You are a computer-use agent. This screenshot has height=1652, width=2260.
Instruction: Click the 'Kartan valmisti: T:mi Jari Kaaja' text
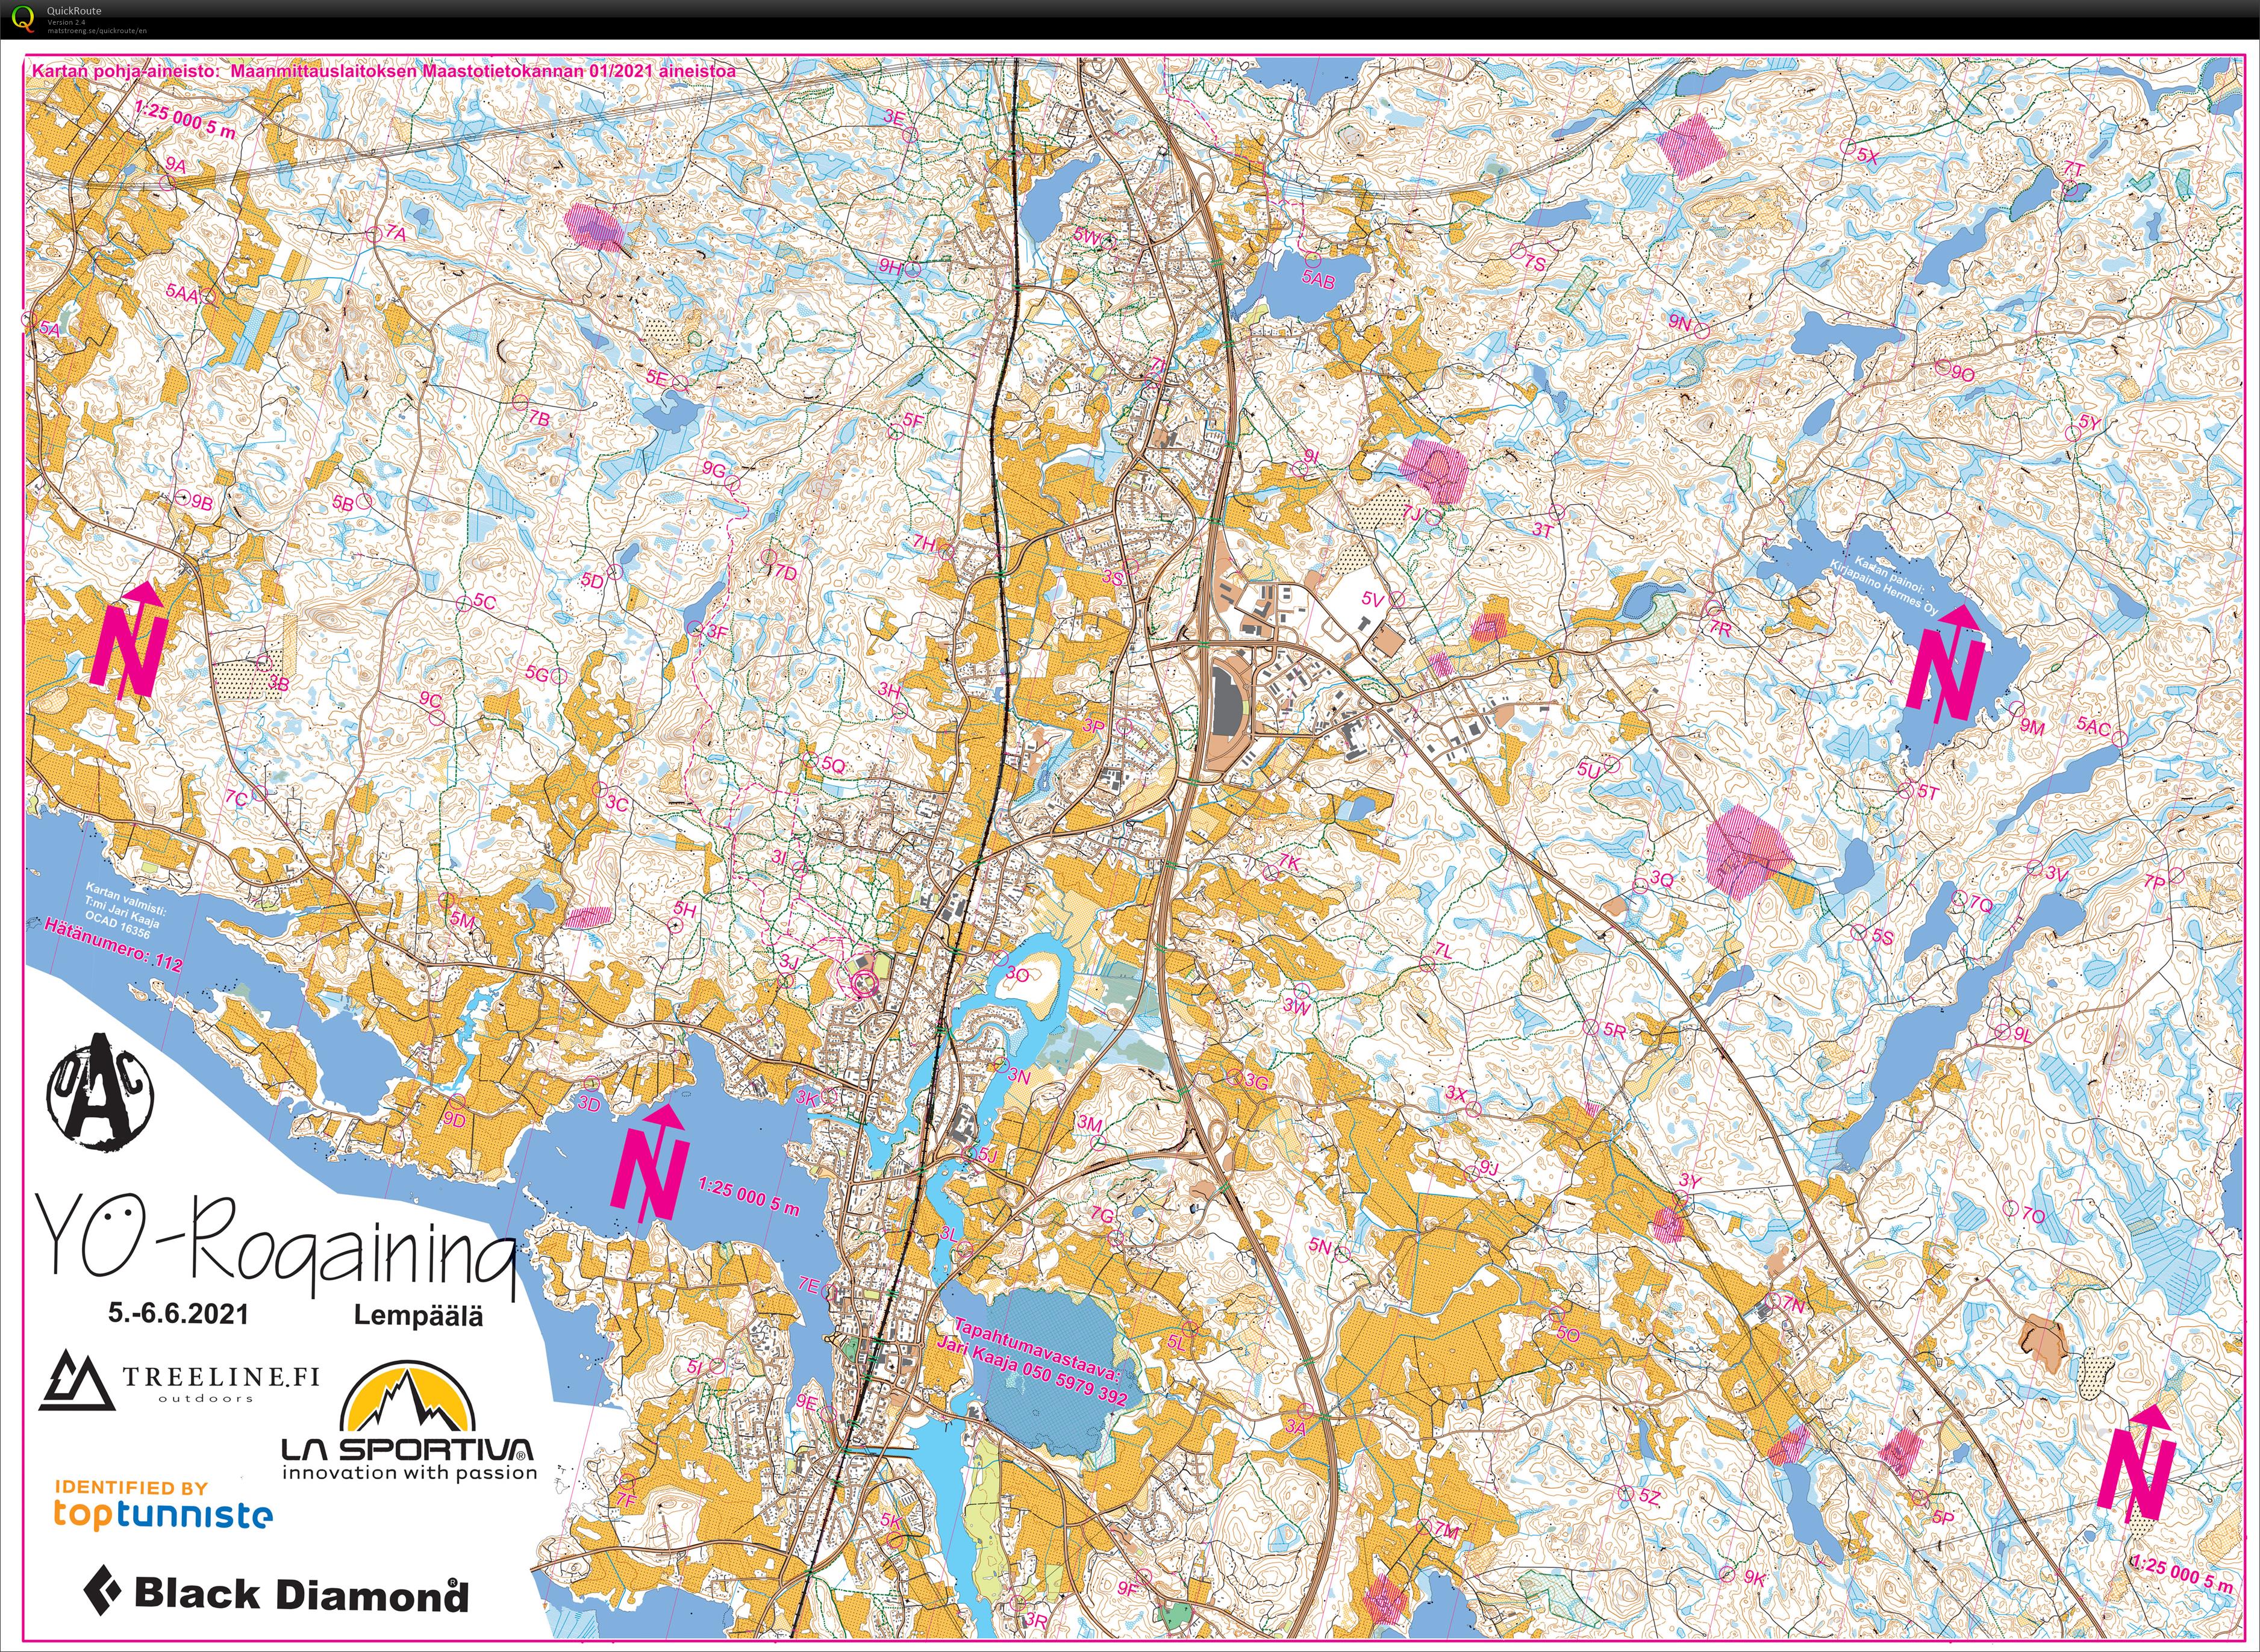[x=123, y=910]
